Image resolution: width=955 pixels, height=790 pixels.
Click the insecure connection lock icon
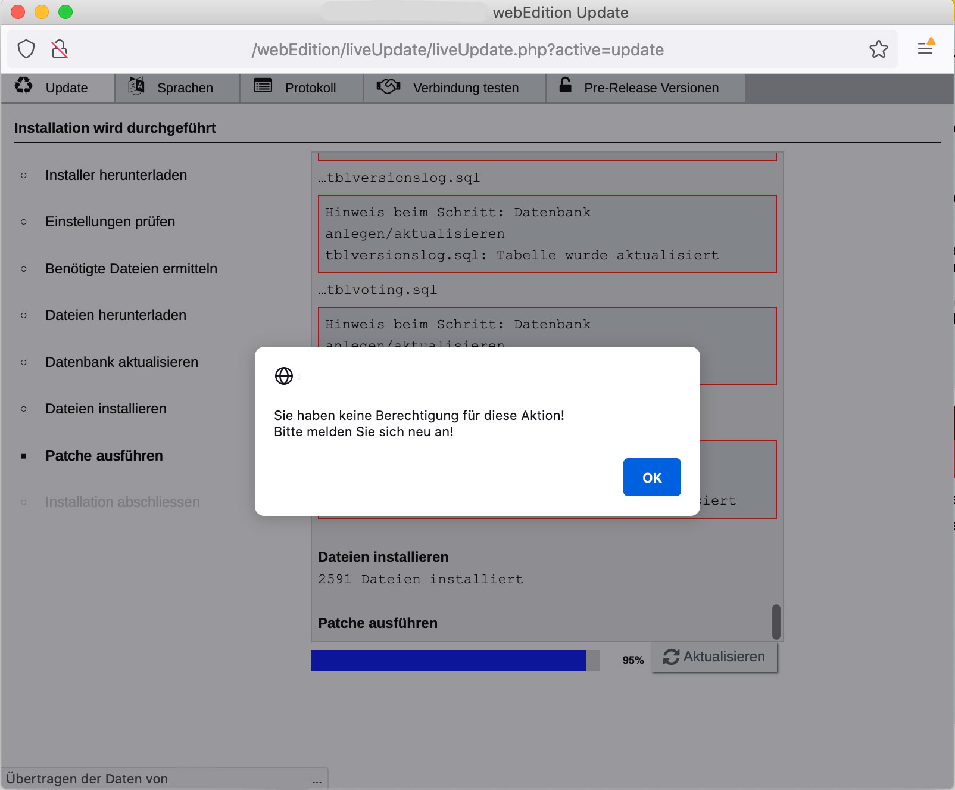coord(60,49)
